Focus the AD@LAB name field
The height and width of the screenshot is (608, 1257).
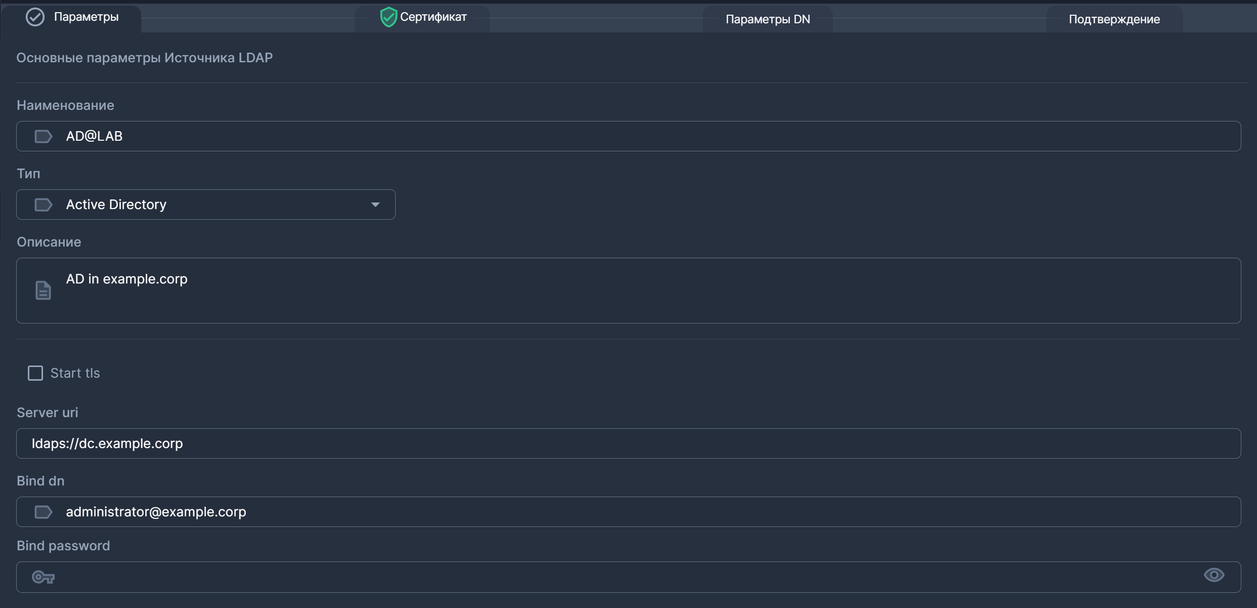627,136
